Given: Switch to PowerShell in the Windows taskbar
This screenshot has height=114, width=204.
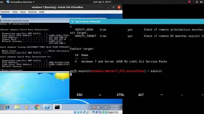Looking at the screenshot, I should click(x=47, y=107).
